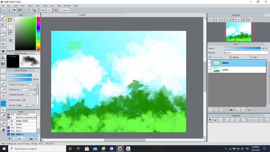Click the Navigator preview thumbnail
270x152 pixels.
(238, 32)
